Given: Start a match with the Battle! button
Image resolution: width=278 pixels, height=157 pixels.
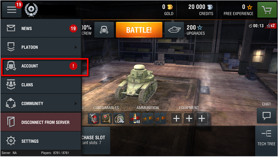Looking at the screenshot, I should (x=139, y=30).
